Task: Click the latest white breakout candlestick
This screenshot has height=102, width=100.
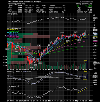Action: pos(86,32)
